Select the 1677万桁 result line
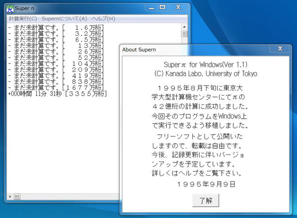297x218 pixels. (x=56, y=88)
